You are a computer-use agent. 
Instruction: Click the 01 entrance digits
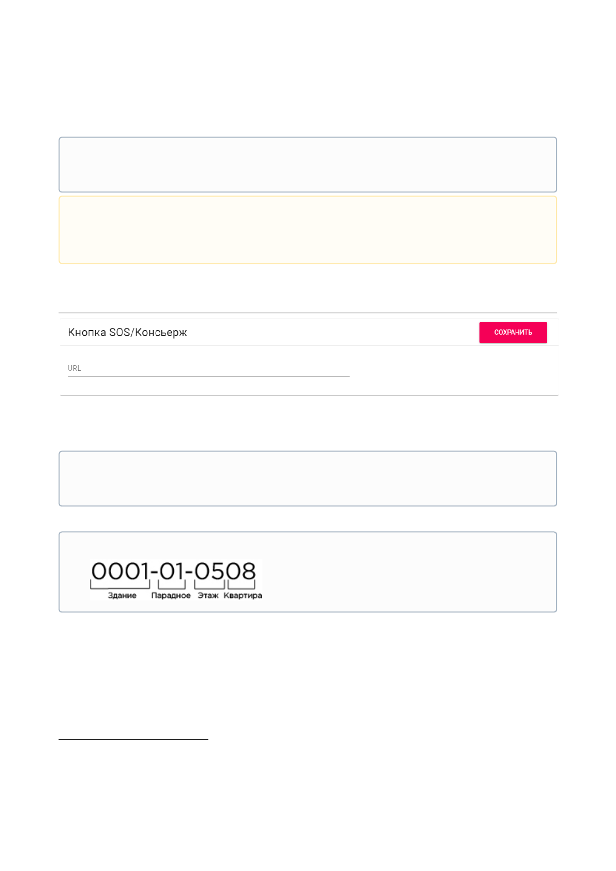coord(172,572)
